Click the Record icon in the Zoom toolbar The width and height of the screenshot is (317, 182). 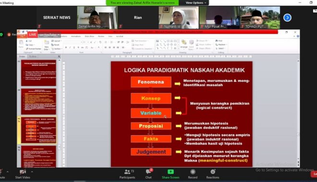point(193,172)
